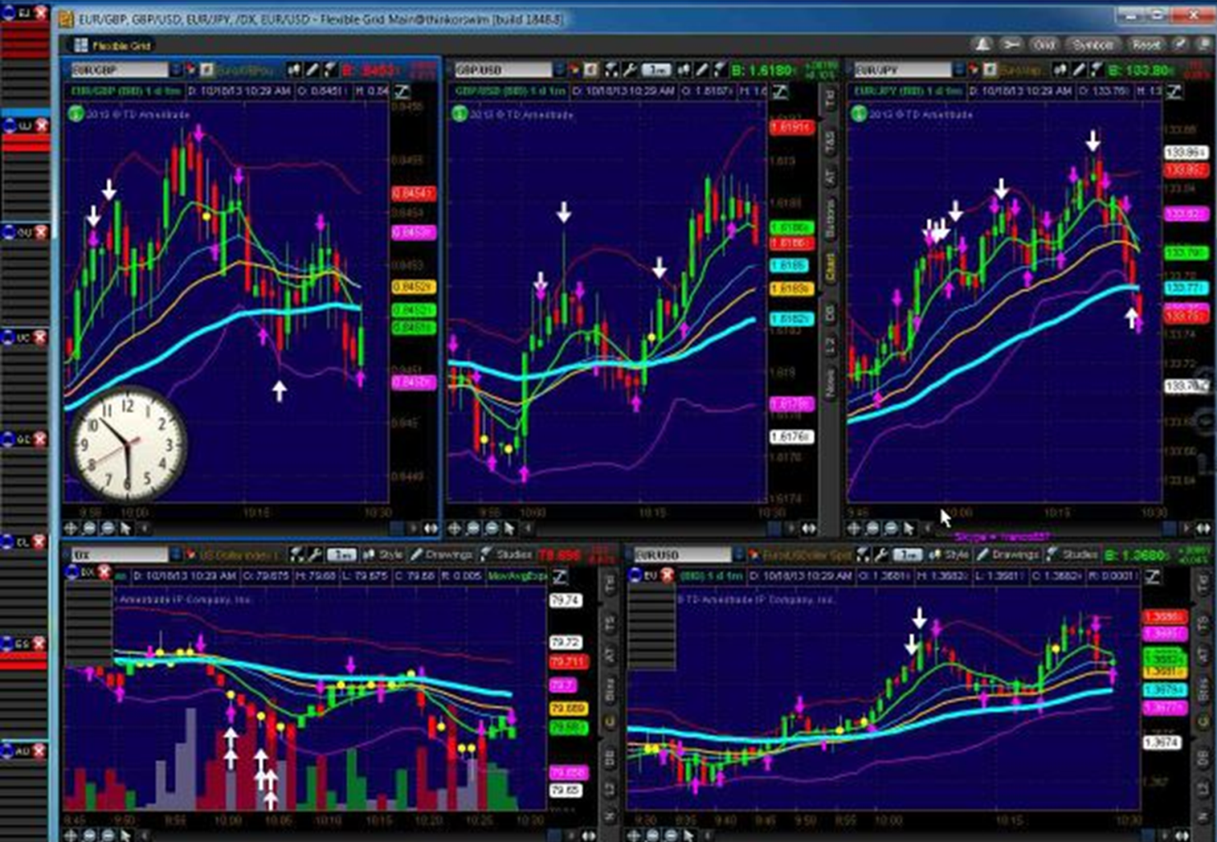Open Drawings menu on the /DX chart

click(x=441, y=554)
